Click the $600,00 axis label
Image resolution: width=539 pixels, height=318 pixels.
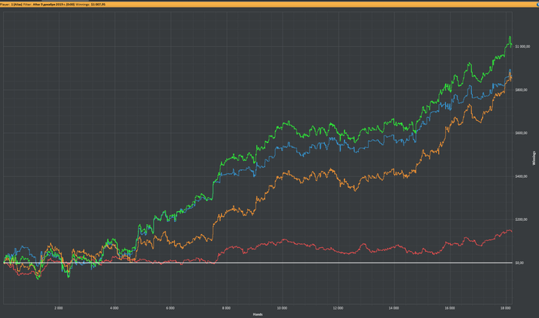[x=521, y=133]
